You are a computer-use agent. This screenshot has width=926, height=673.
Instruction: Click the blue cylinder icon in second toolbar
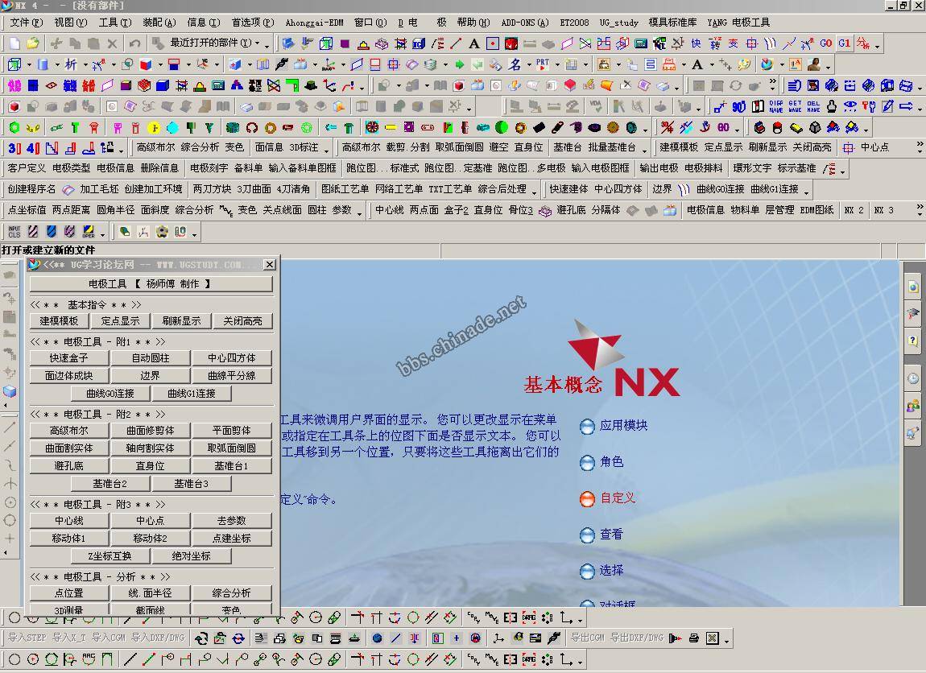pos(43,64)
